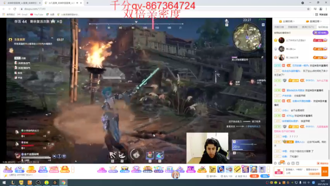Open the blue 背包 backpack button
Viewport: 330px width, 186px height.
tap(265, 176)
